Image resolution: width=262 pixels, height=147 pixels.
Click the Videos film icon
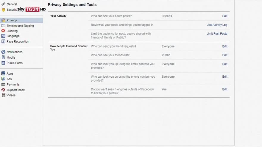click(x=3, y=95)
